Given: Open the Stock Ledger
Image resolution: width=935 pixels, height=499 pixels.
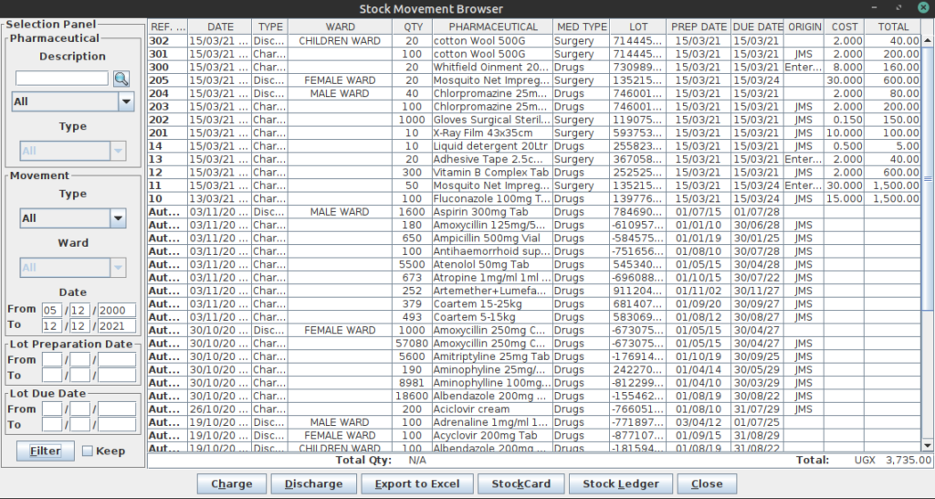Looking at the screenshot, I should (x=621, y=483).
